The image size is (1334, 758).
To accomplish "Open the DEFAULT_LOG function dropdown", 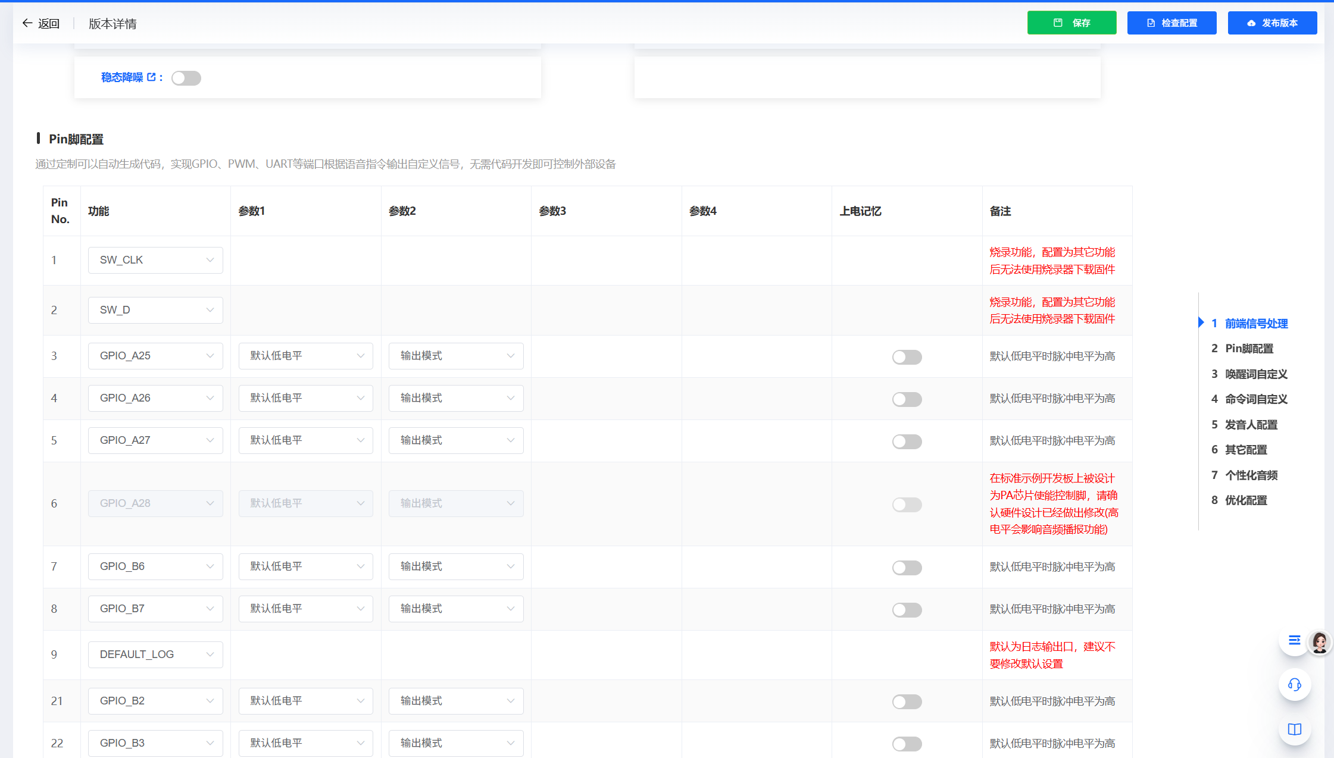I will (x=155, y=654).
